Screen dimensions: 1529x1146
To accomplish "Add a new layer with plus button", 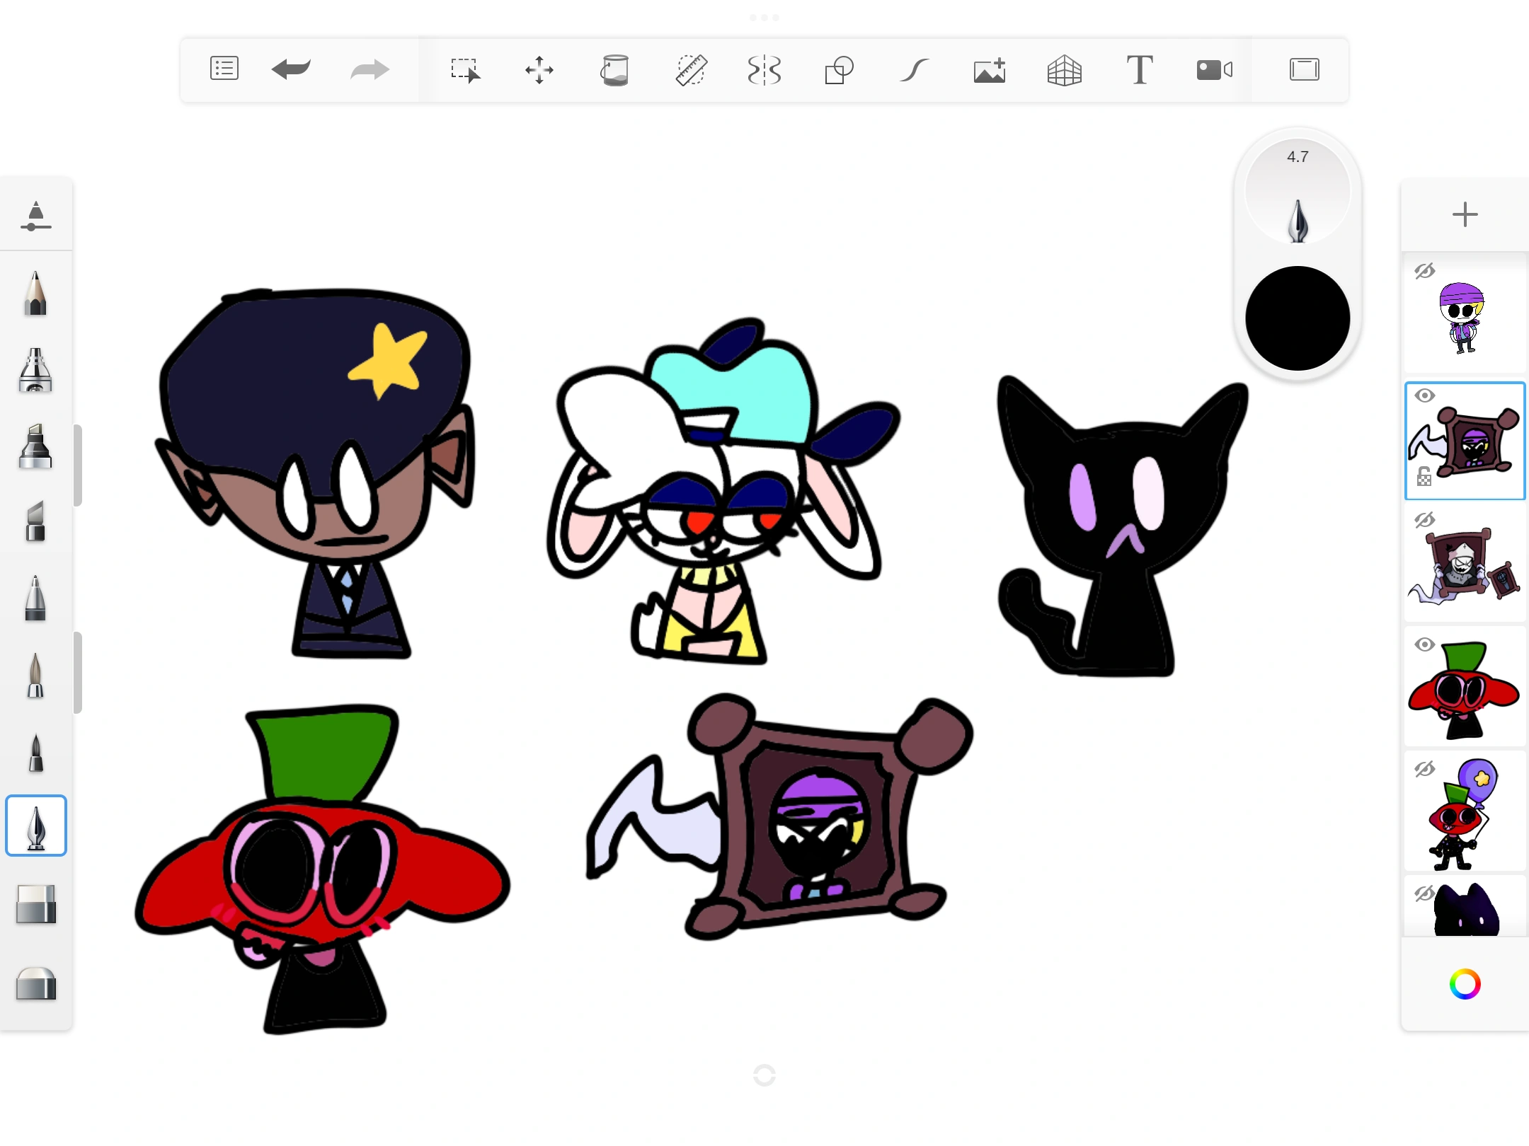I will pos(1465,214).
